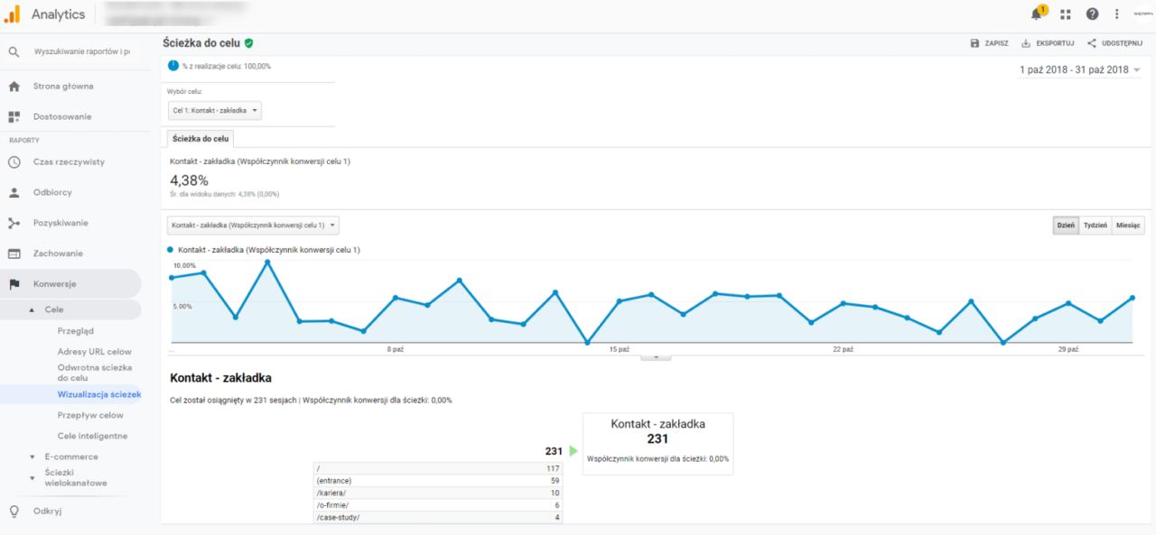Open Przepływ celów in sidebar menu
Viewport: 1156px width, 535px height.
(x=90, y=415)
